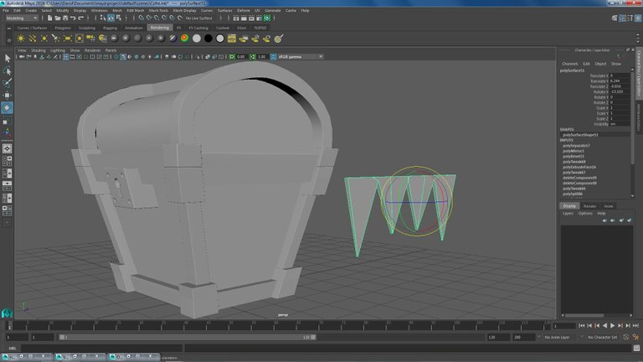643x362 pixels.
Task: Redo the last action
Action: (80, 18)
